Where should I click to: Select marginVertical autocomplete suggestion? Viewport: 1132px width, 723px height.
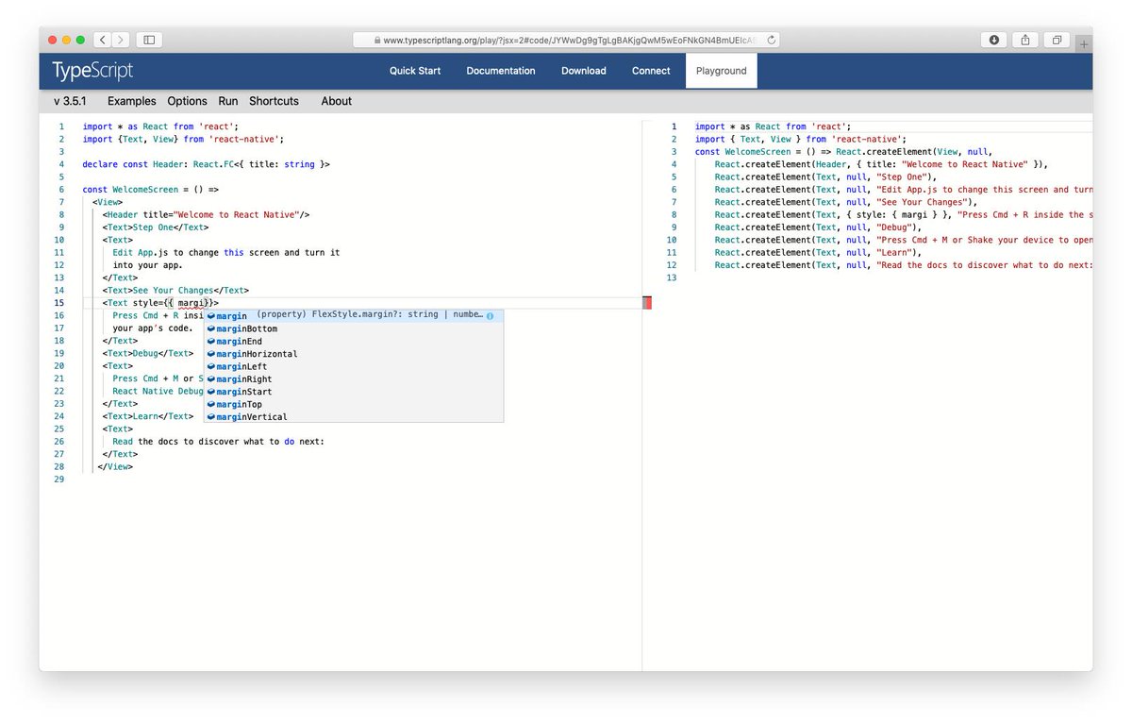(354, 416)
